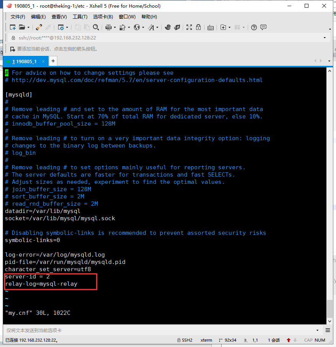This screenshot has width=336, height=347.
Task: Expand the properties icon dropdown arrow
Action: coord(67,28)
